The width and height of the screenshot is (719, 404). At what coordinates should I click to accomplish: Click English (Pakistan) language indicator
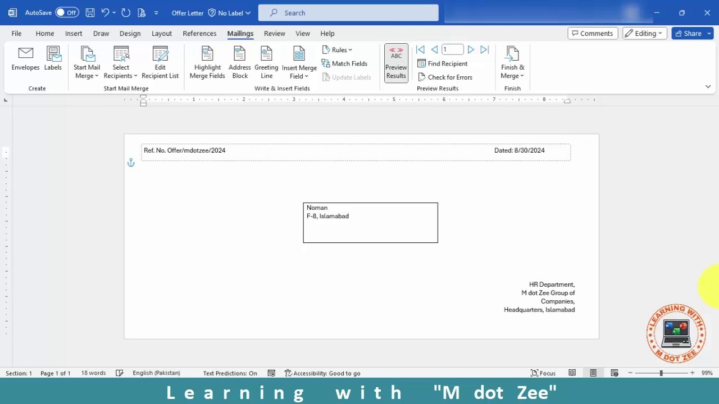(x=156, y=373)
